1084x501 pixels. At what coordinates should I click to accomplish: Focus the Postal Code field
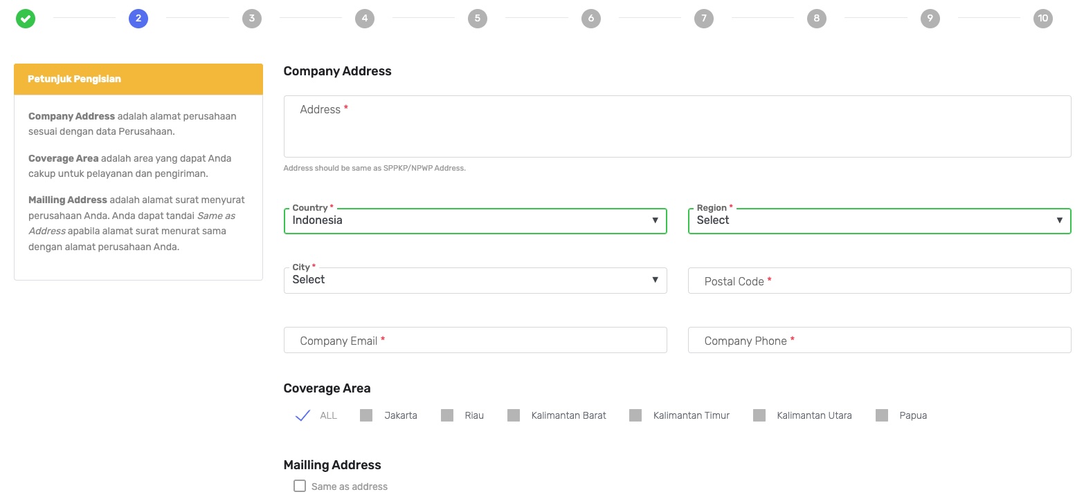(879, 281)
